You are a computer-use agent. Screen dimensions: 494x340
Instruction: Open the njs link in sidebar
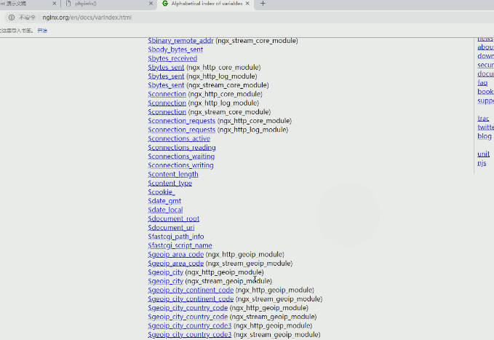pos(482,163)
